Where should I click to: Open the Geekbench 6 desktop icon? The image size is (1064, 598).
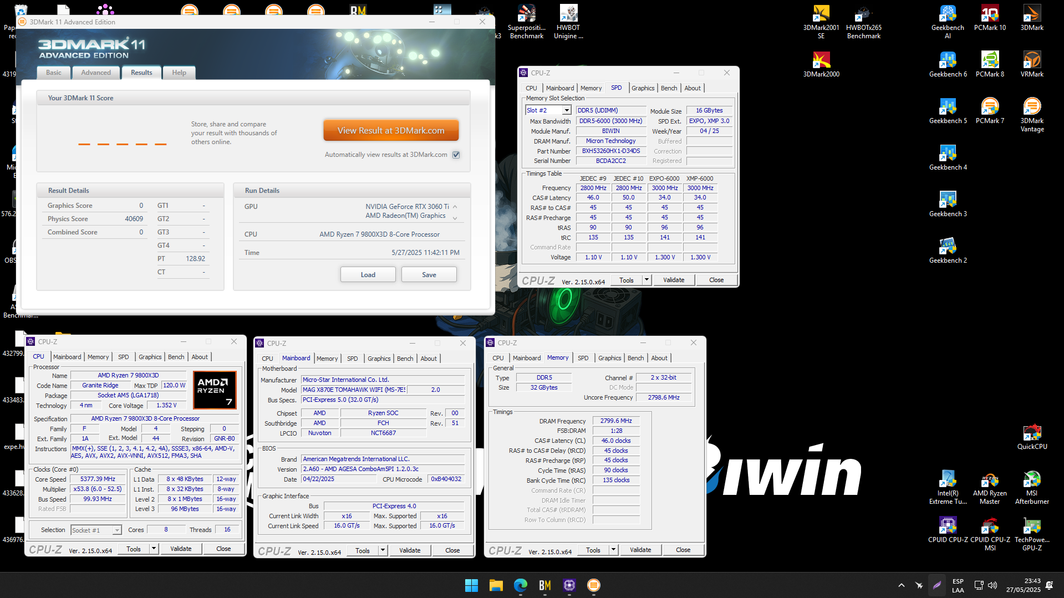pos(948,64)
